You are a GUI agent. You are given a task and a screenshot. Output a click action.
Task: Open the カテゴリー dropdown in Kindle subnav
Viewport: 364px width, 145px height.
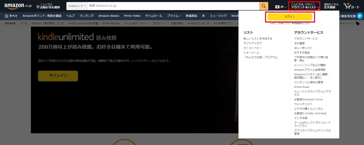coord(160,23)
